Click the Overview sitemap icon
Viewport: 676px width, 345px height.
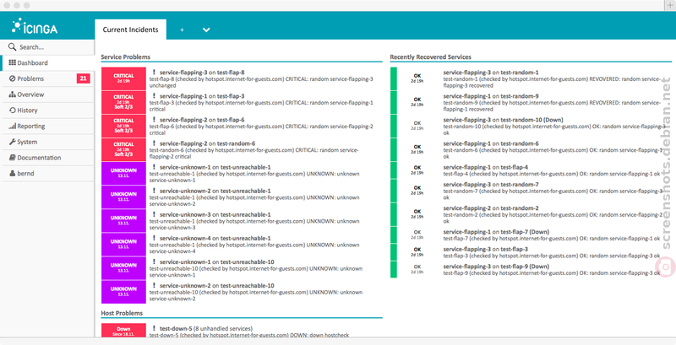[12, 94]
